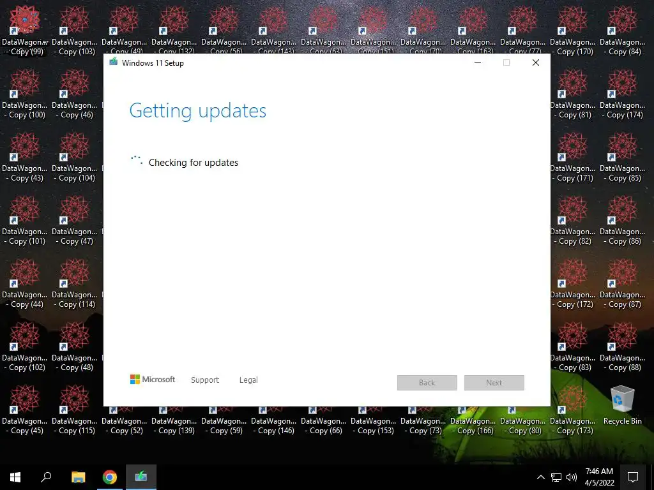Screen dimensions: 654x490
Task: Open the DataWagon Copy (103) shortcut
Action: [x=75, y=31]
